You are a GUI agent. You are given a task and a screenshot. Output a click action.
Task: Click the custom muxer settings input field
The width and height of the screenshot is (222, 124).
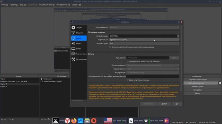153,76
